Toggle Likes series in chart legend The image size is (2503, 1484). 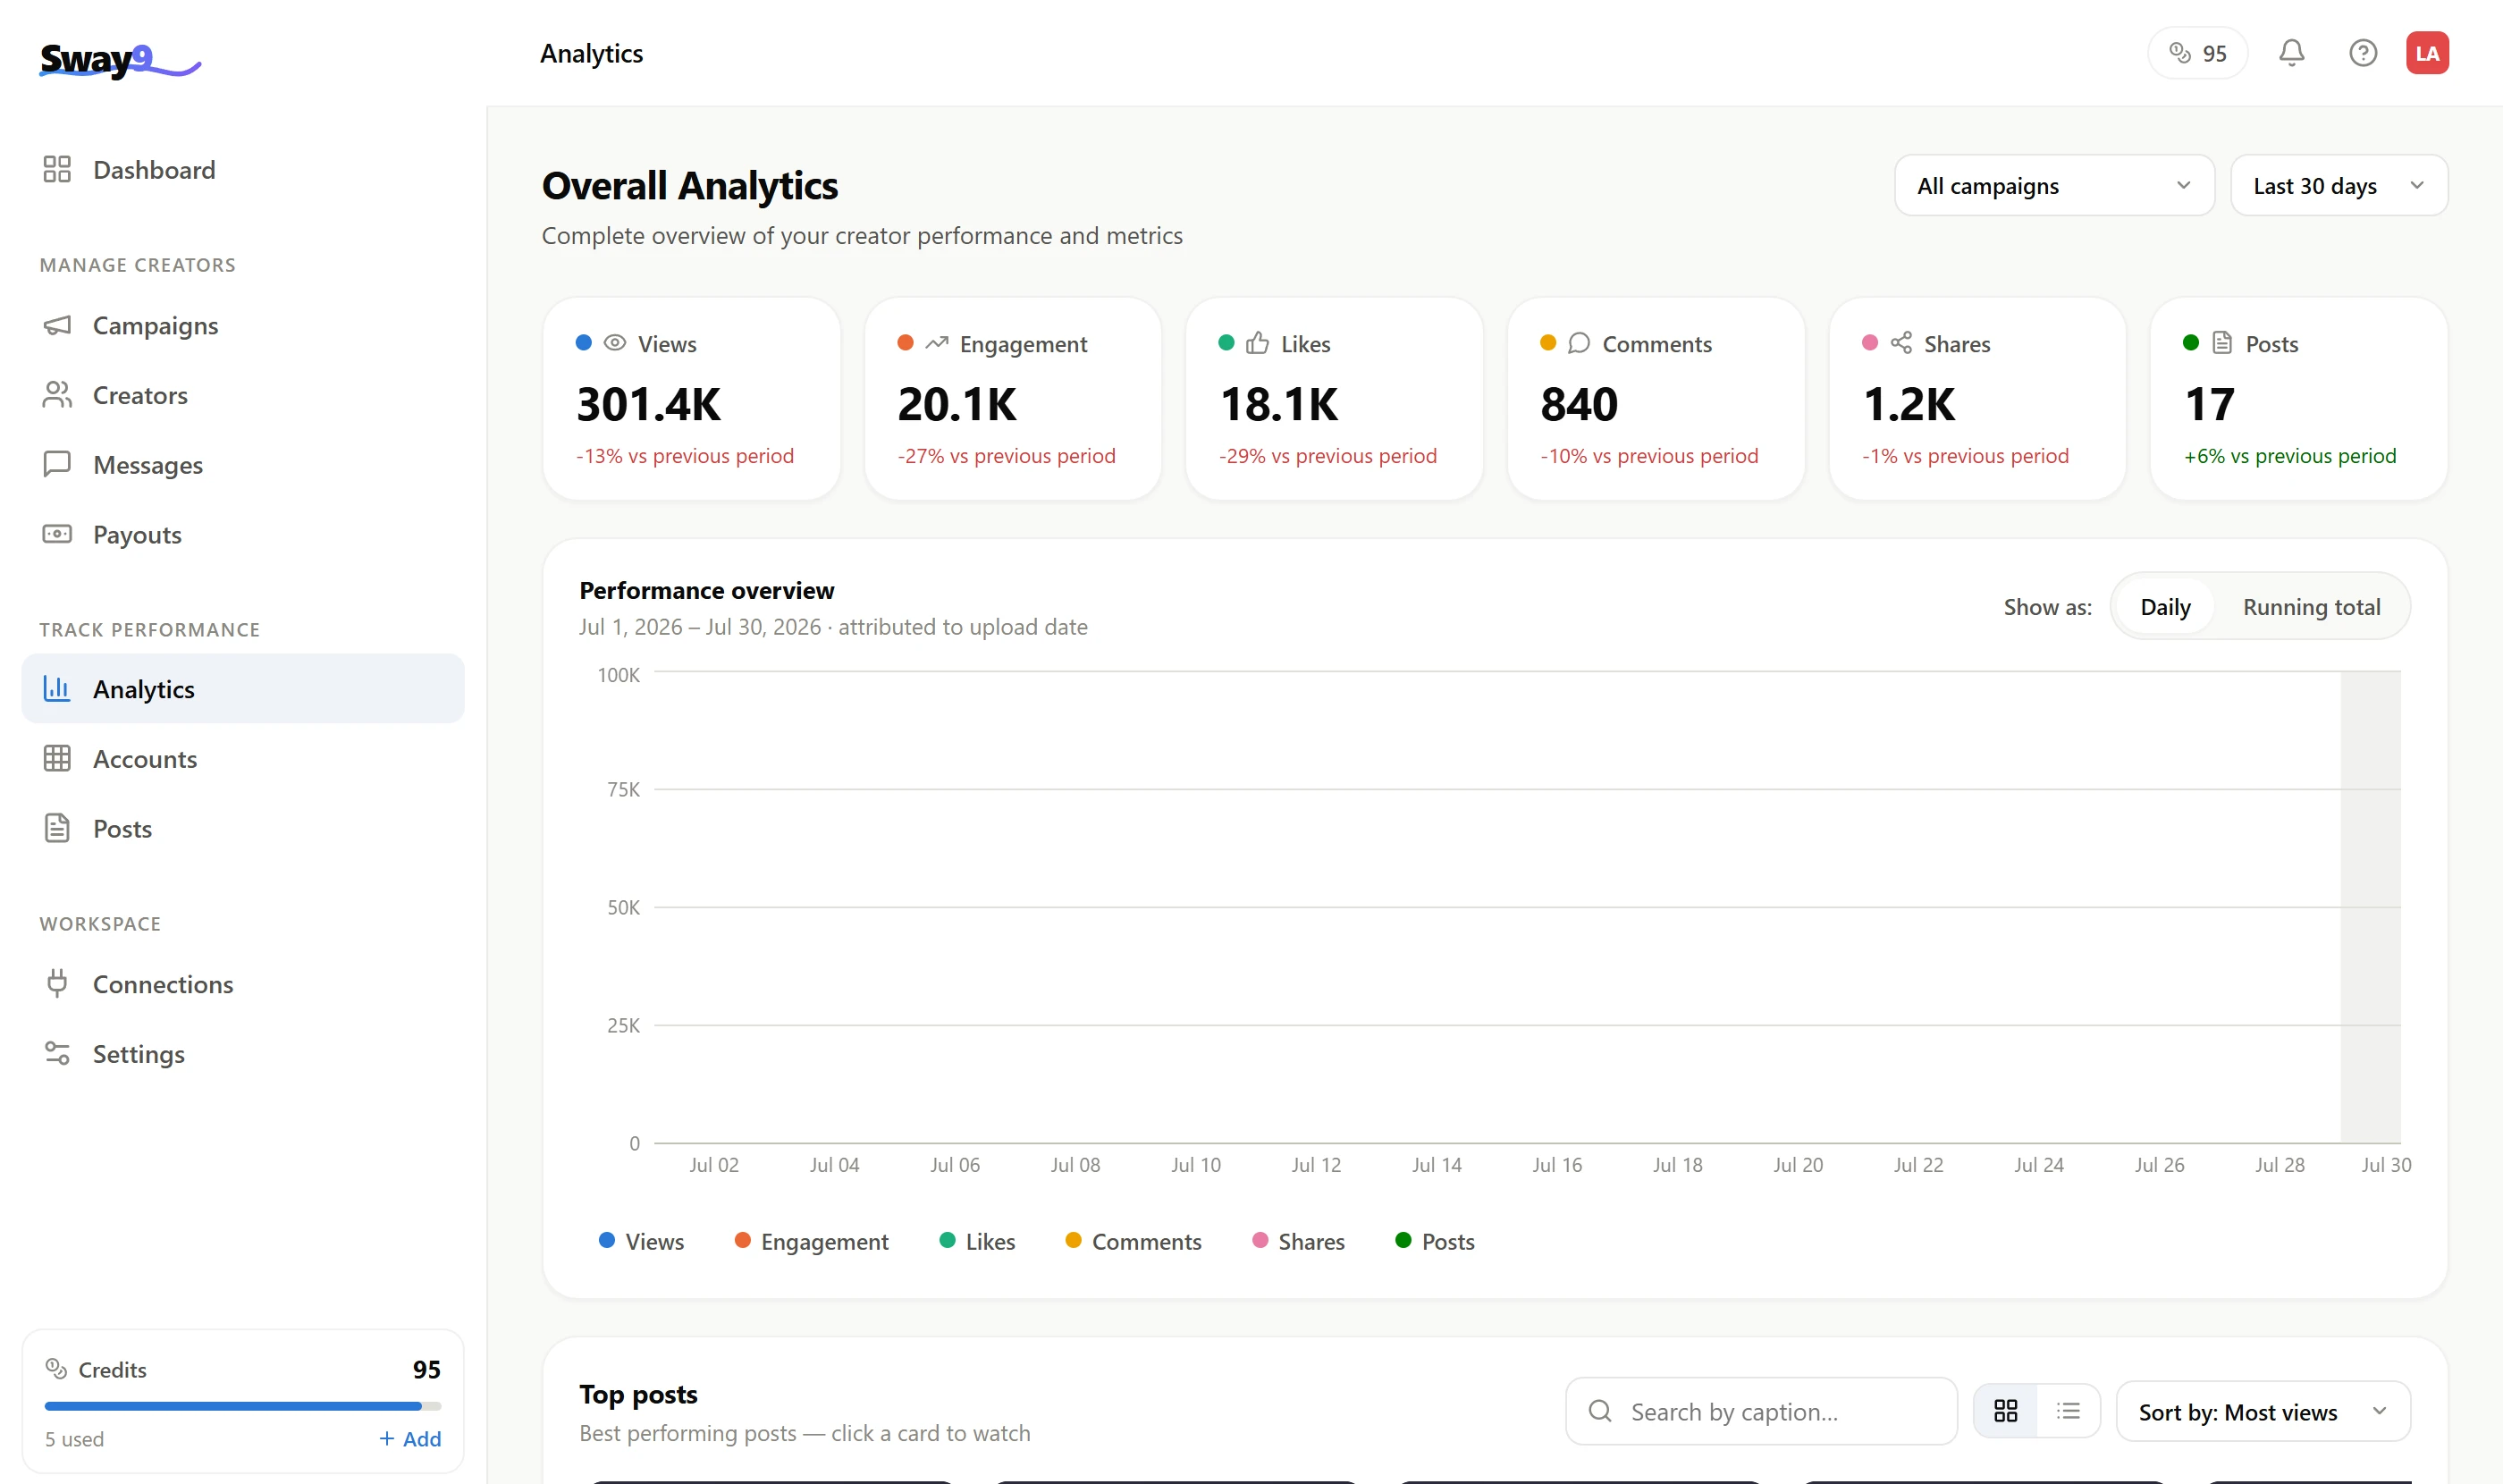[x=977, y=1241]
